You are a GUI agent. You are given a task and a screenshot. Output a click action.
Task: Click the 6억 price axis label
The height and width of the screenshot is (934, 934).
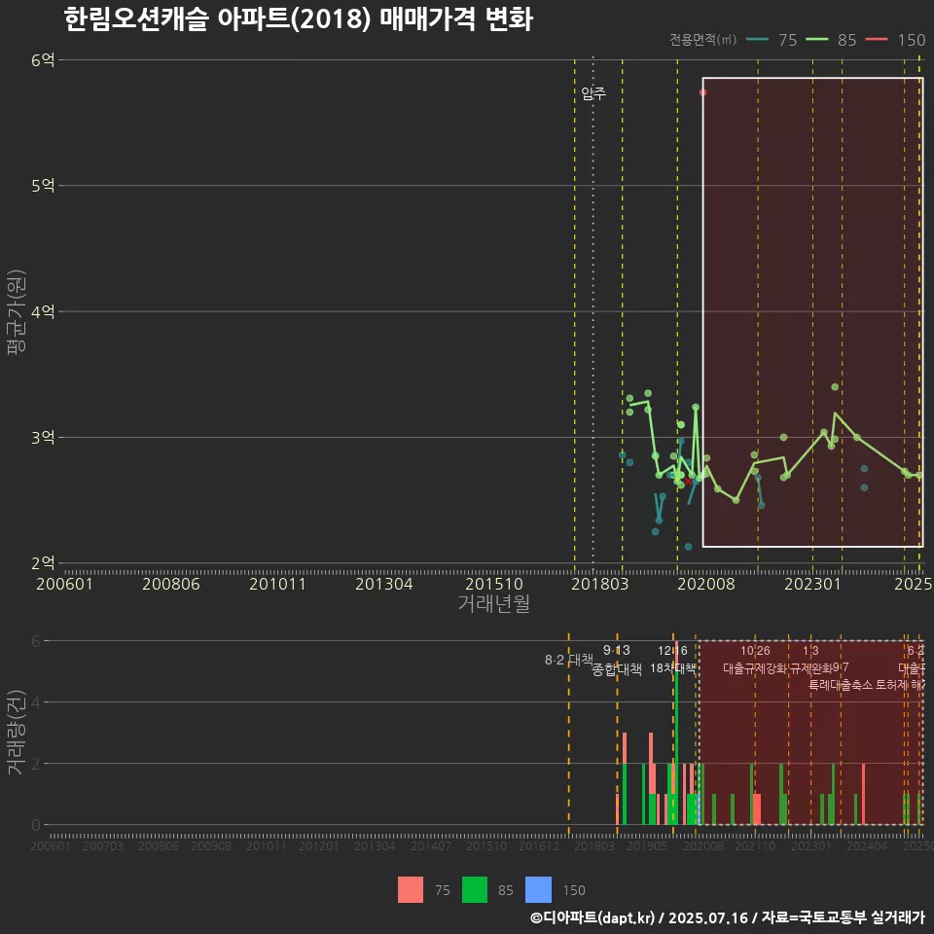tap(43, 59)
